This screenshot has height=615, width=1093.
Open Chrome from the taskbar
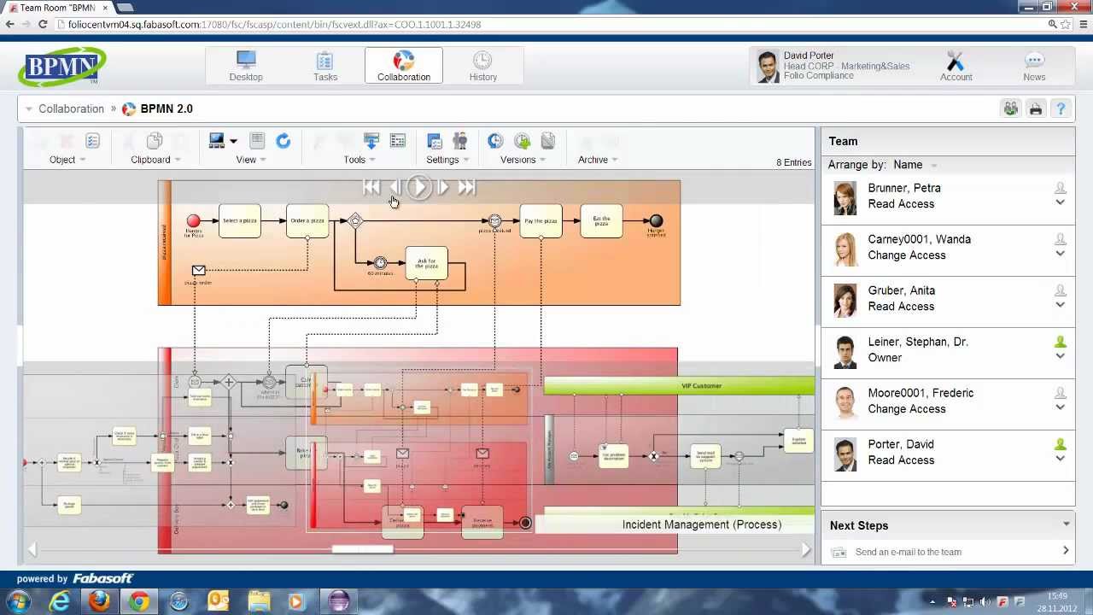(139, 600)
